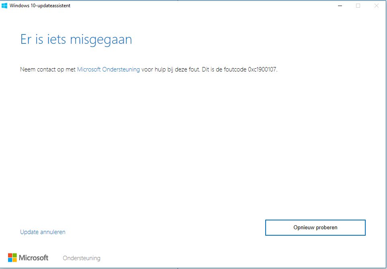
Task: Open the Ondersteuning footer link
Action: click(x=82, y=258)
